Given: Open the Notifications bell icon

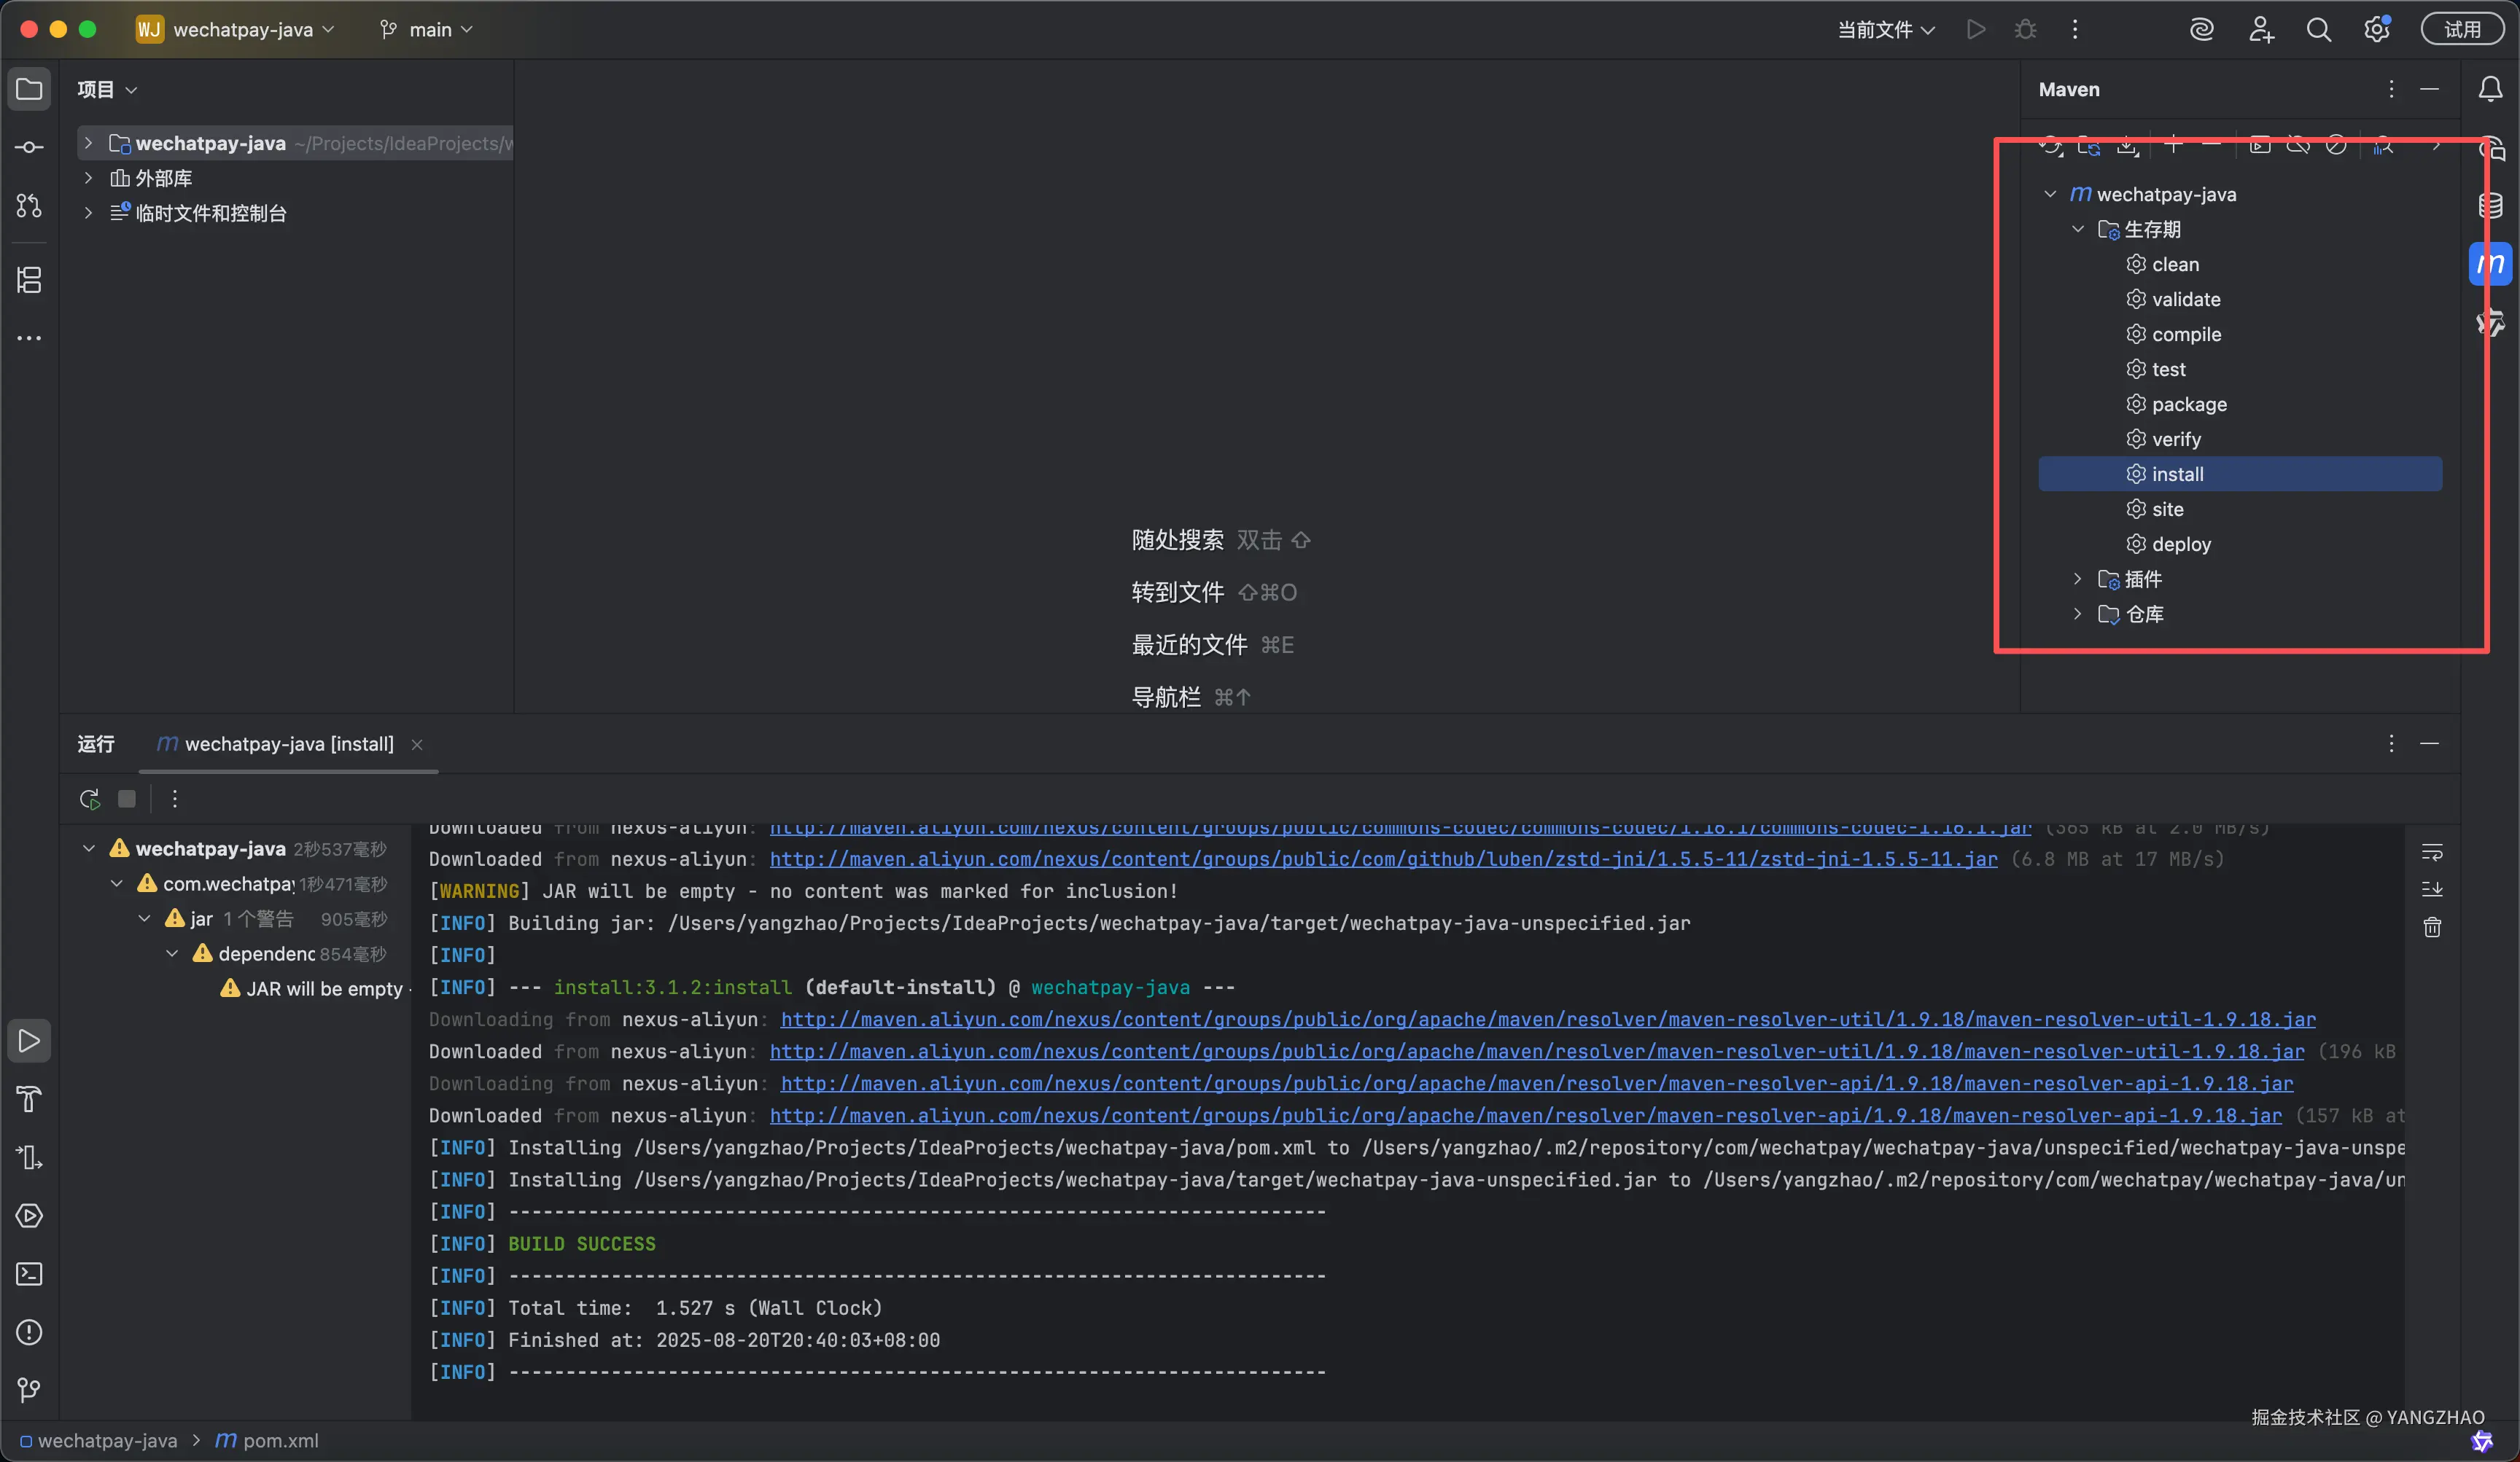Looking at the screenshot, I should [2490, 89].
